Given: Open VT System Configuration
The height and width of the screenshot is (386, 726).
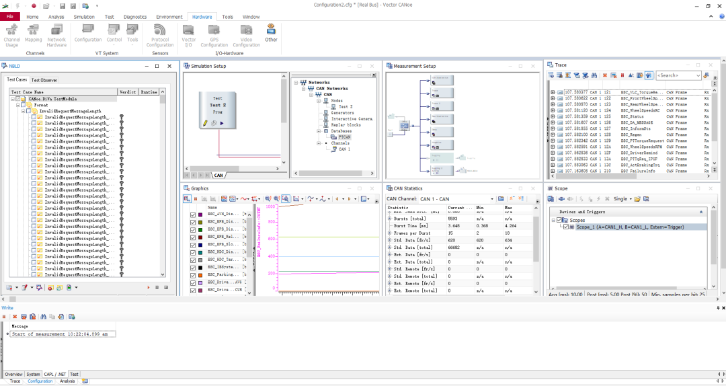Looking at the screenshot, I should (x=88, y=34).
